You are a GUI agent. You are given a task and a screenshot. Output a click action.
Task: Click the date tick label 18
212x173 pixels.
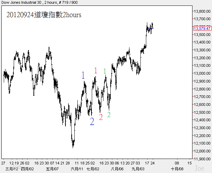pyautogui.click(x=82, y=163)
